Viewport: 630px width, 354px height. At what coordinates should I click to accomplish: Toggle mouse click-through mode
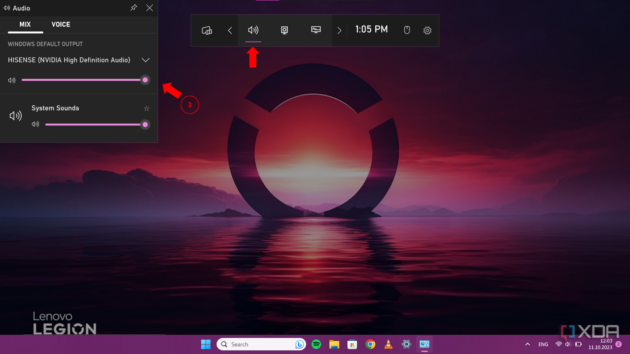407,30
